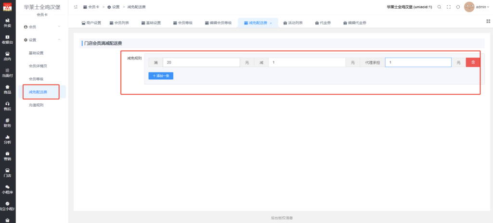Image resolution: width=493 pixels, height=223 pixels.
Task: Click the search icon in top bar
Action: [439, 7]
